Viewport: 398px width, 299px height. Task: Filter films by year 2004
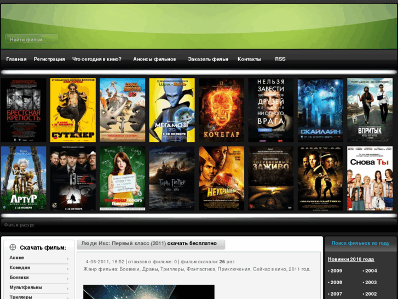click(x=371, y=271)
